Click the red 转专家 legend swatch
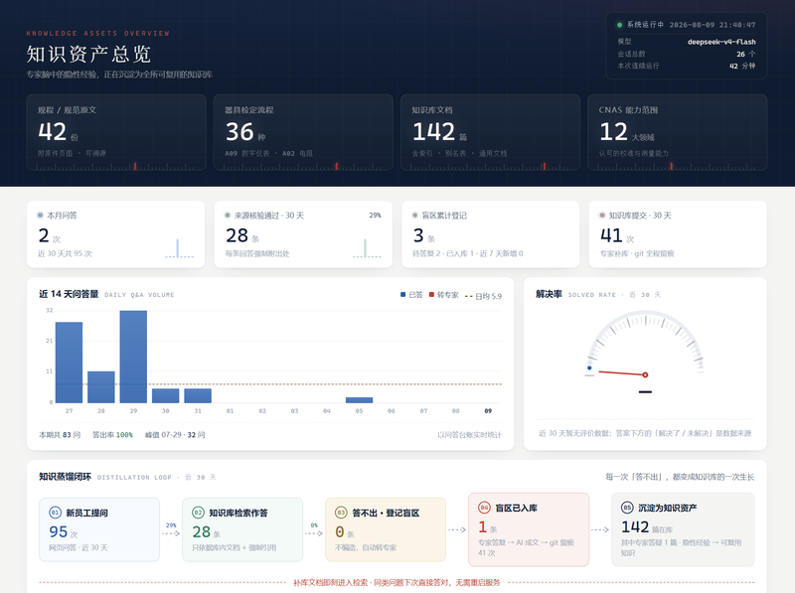This screenshot has width=795, height=593. [431, 294]
